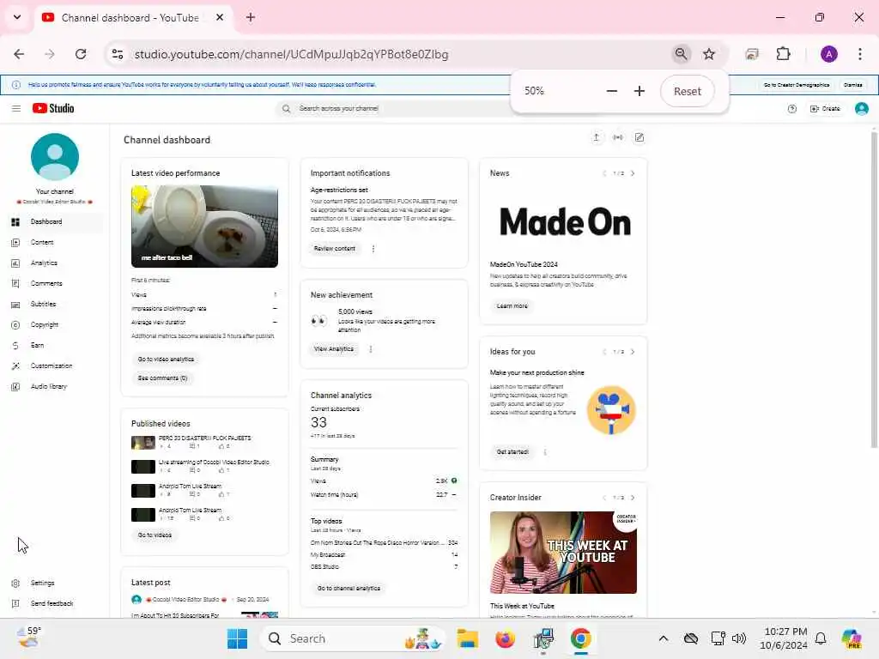The width and height of the screenshot is (879, 659).
Task: Decrease zoom with minus button
Action: click(x=611, y=91)
